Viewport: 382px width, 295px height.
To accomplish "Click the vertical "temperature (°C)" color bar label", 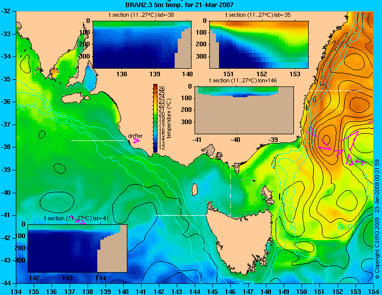I will click(169, 119).
